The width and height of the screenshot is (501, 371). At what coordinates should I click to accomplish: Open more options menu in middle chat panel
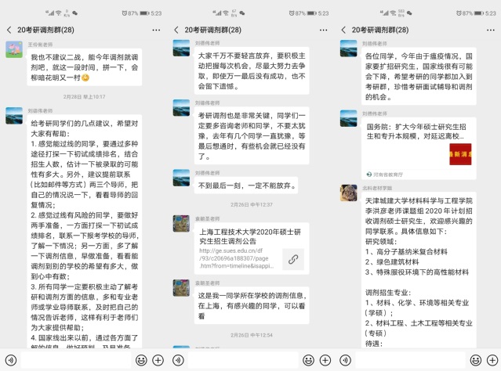pyautogui.click(x=323, y=29)
